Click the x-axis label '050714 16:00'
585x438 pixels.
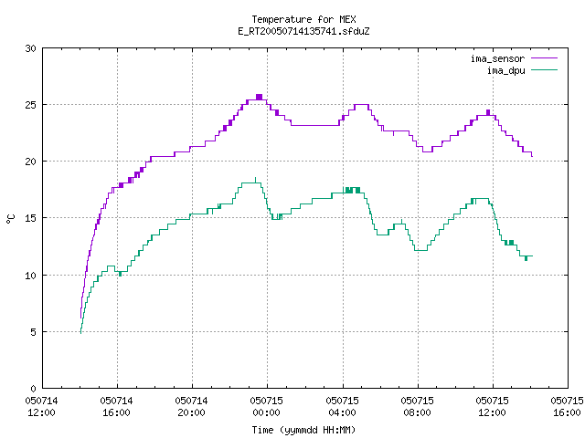[116, 406]
